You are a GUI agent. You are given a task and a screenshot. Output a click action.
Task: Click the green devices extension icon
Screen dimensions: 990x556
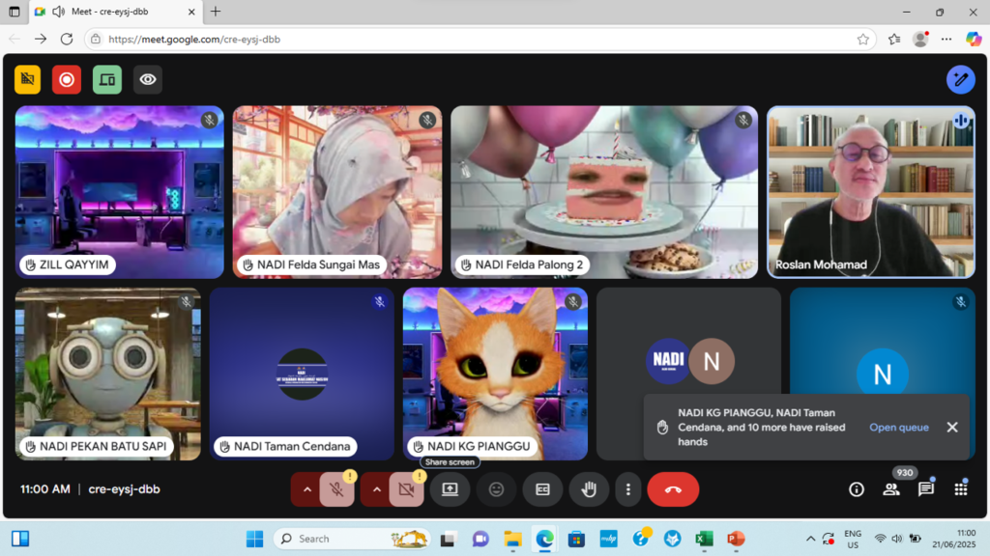(107, 79)
